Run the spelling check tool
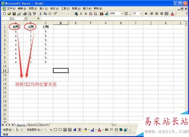The image size is (189, 137). [34, 14]
